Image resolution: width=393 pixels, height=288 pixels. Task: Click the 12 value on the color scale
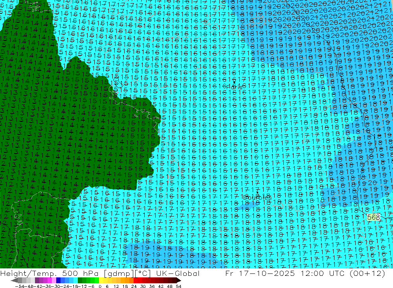pyautogui.click(x=116, y=286)
